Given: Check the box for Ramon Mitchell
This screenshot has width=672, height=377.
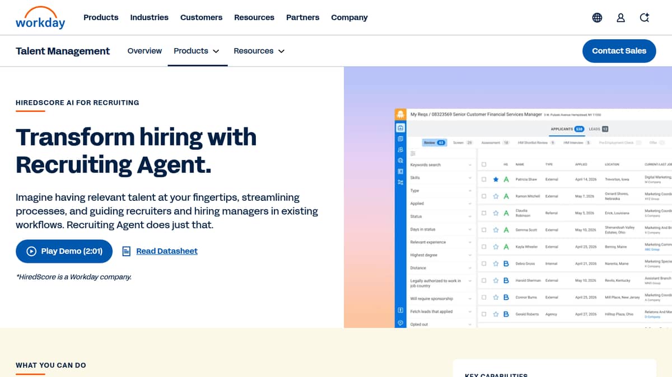Looking at the screenshot, I should (x=484, y=196).
